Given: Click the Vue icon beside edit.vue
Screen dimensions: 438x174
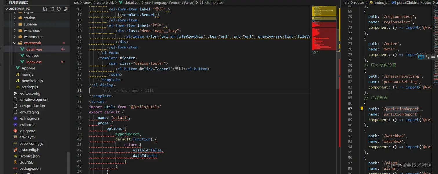Looking at the screenshot, I should (23, 56).
